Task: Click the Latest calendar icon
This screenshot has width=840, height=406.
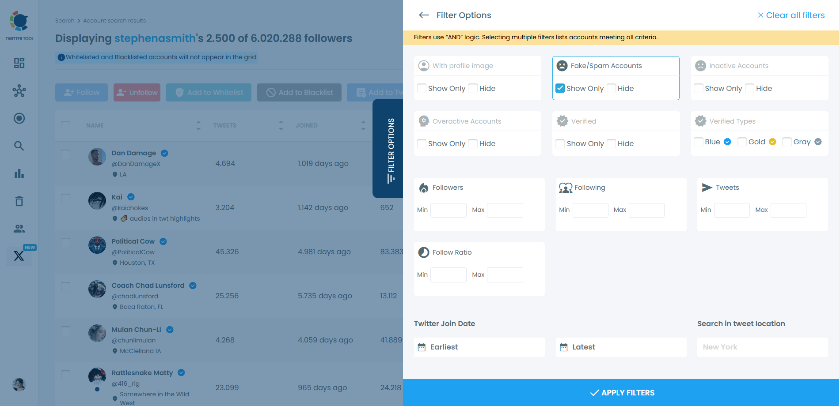Action: [564, 347]
